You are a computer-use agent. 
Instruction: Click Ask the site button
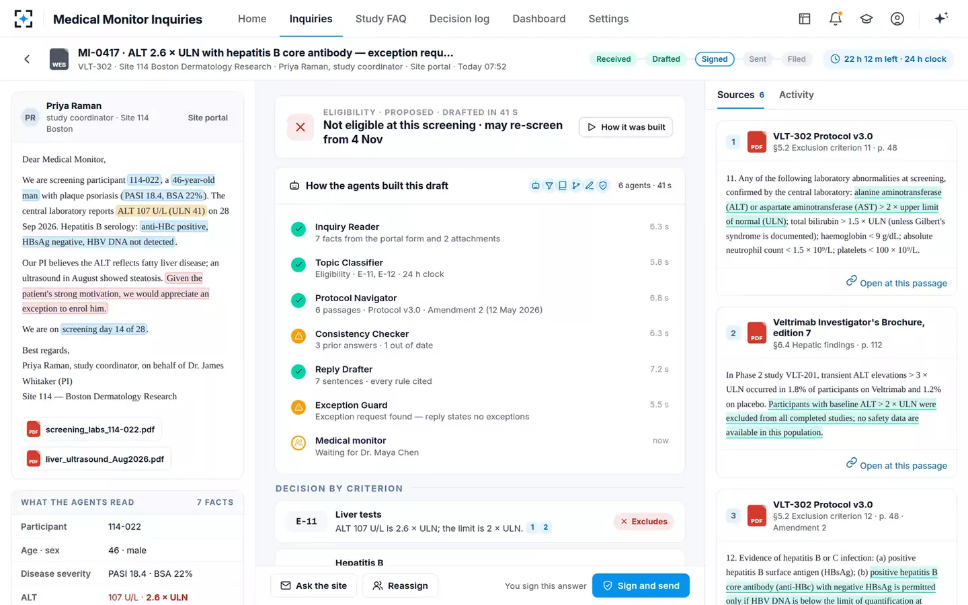click(x=314, y=586)
